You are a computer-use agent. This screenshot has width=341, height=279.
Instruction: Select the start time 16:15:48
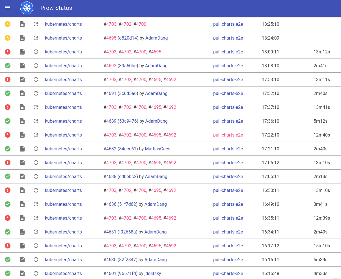[x=271, y=273]
